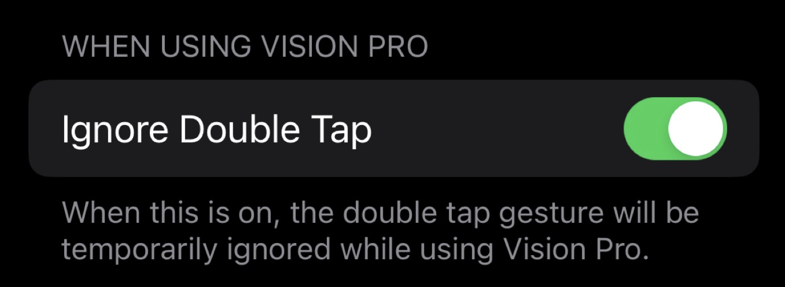Click the white knob of the switch
785x287 pixels.
tap(696, 128)
